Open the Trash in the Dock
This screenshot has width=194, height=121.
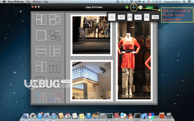pos(169,116)
